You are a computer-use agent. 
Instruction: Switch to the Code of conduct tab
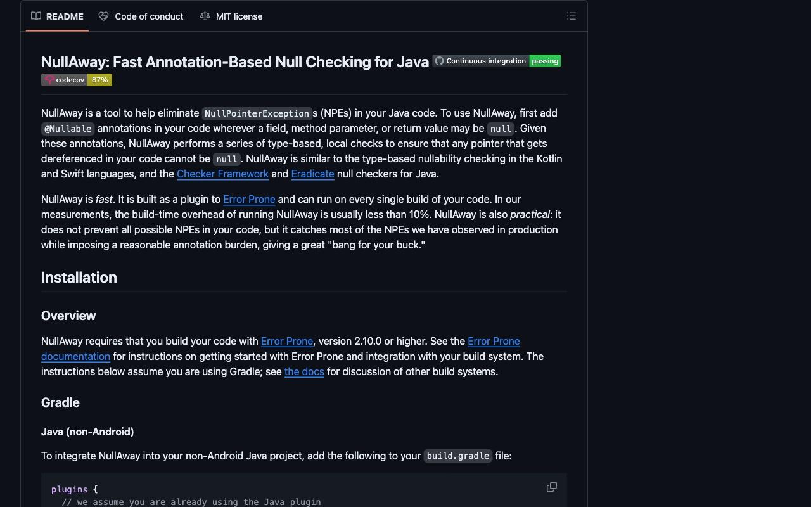point(141,16)
